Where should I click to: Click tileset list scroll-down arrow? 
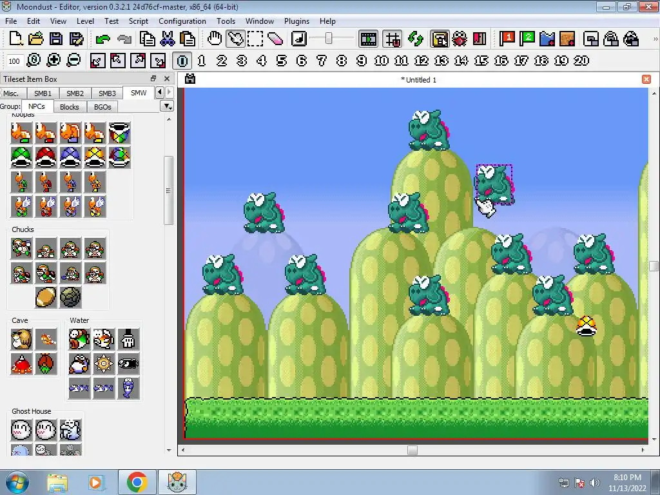coord(169,450)
